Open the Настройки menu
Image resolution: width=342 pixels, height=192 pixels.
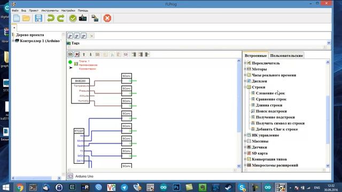coord(68,11)
